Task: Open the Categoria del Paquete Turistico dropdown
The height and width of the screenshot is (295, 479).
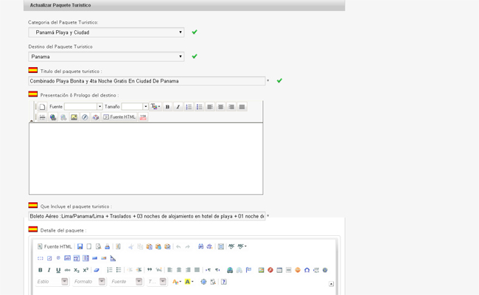Action: coord(106,32)
